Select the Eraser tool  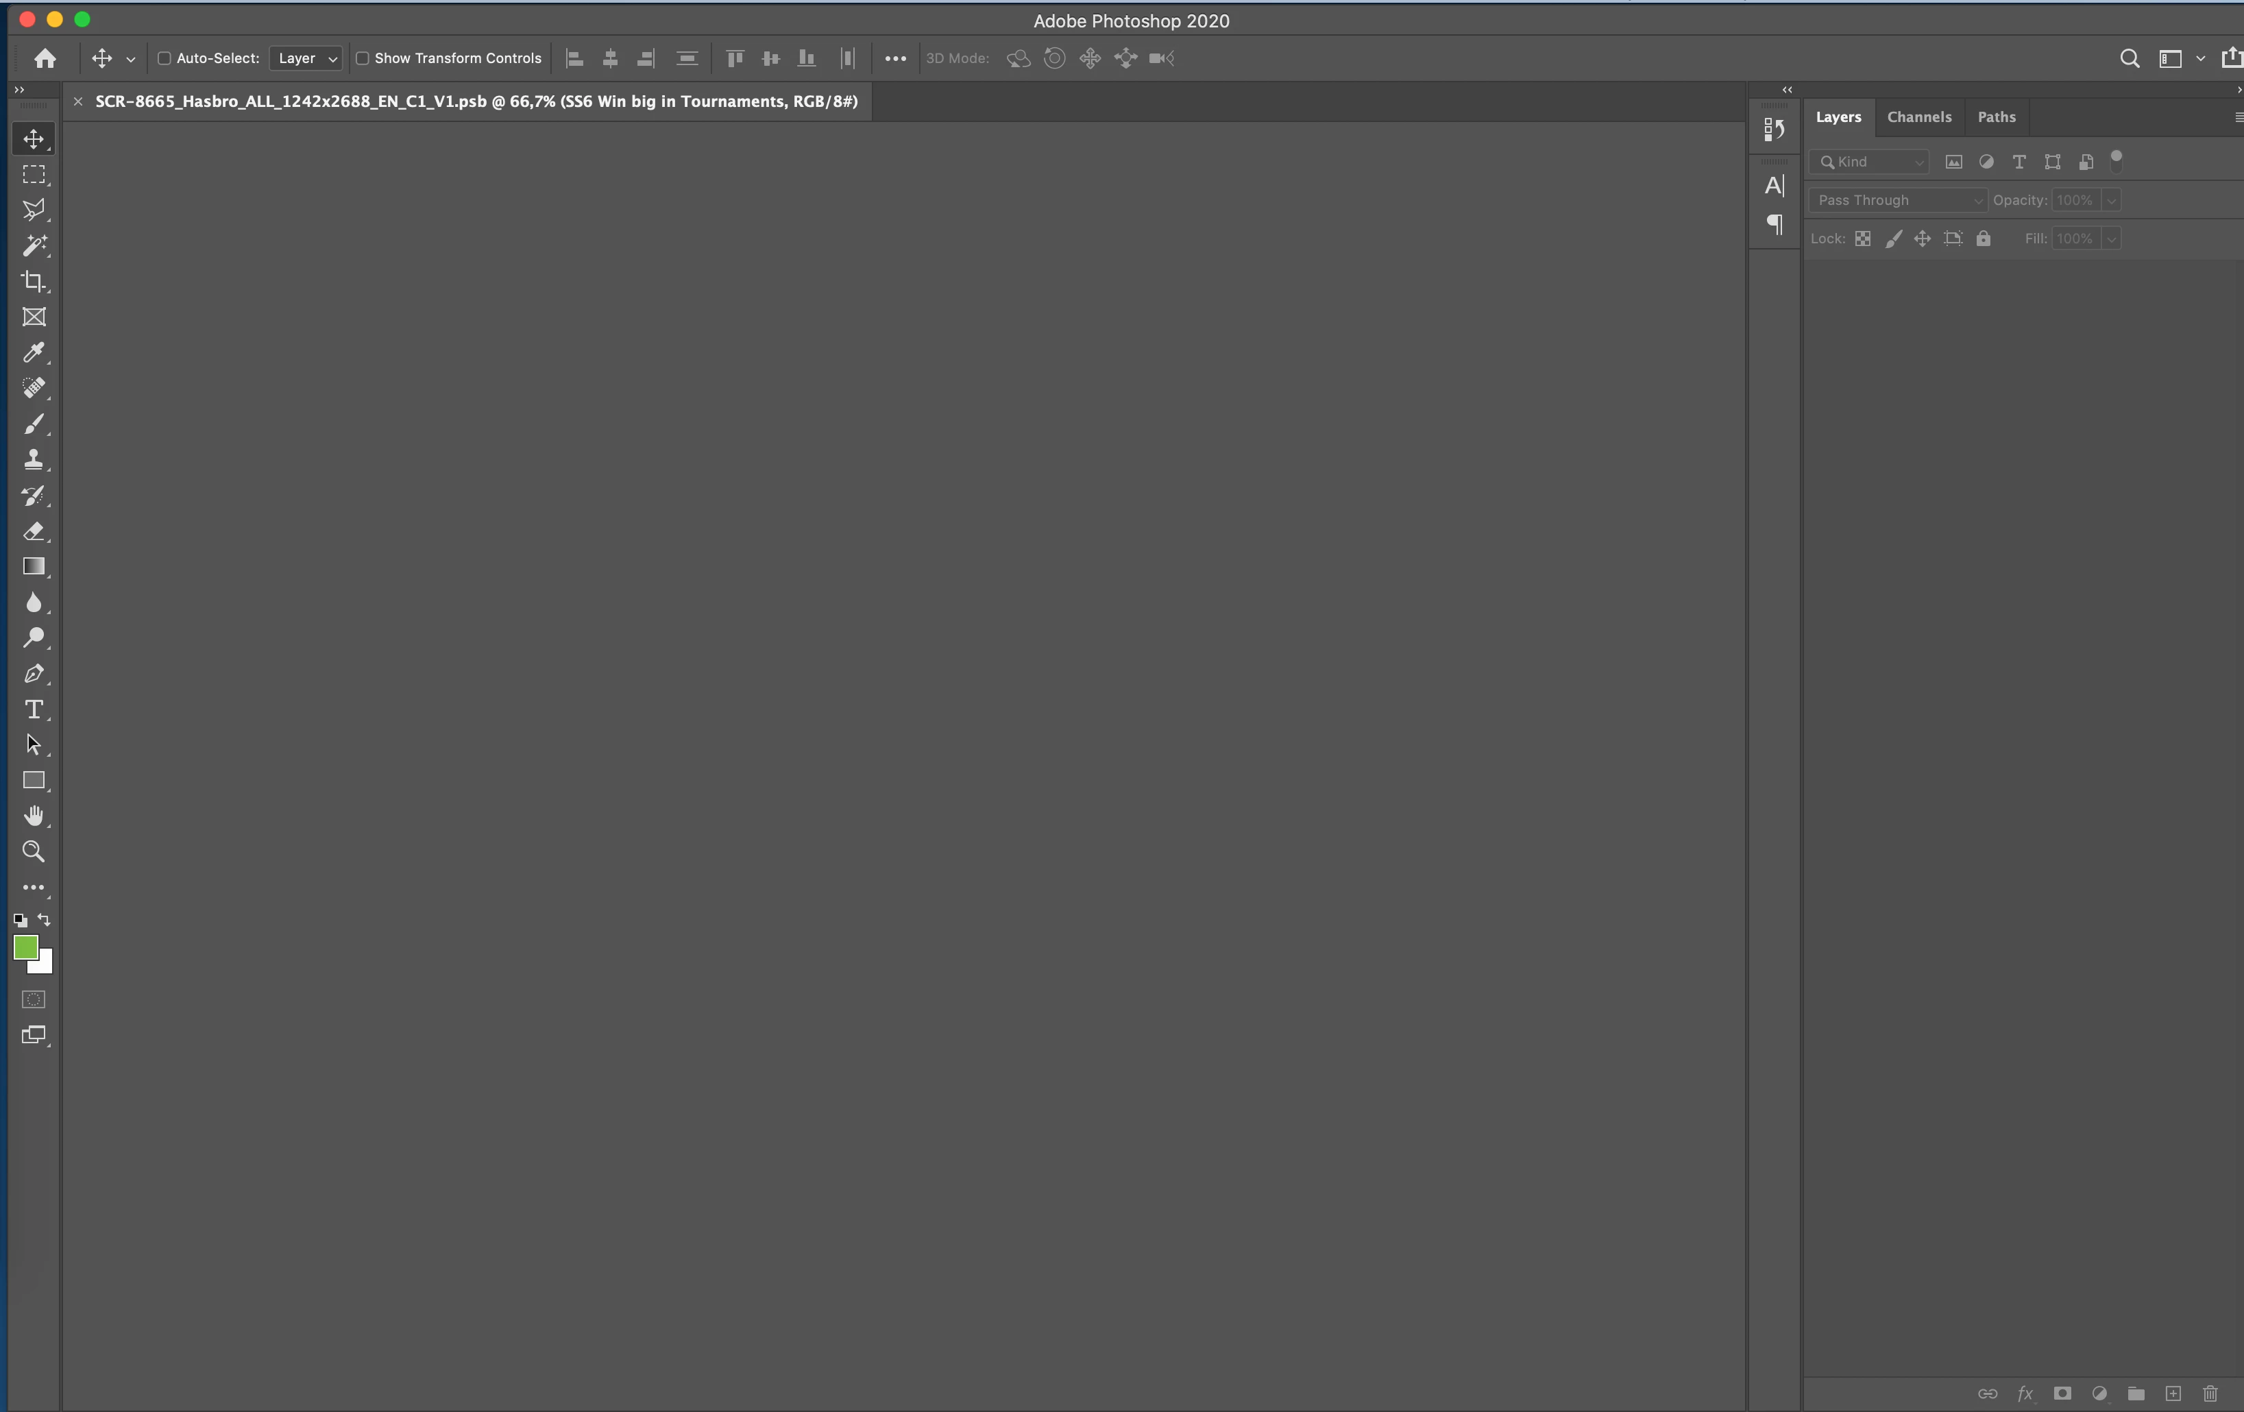[34, 531]
